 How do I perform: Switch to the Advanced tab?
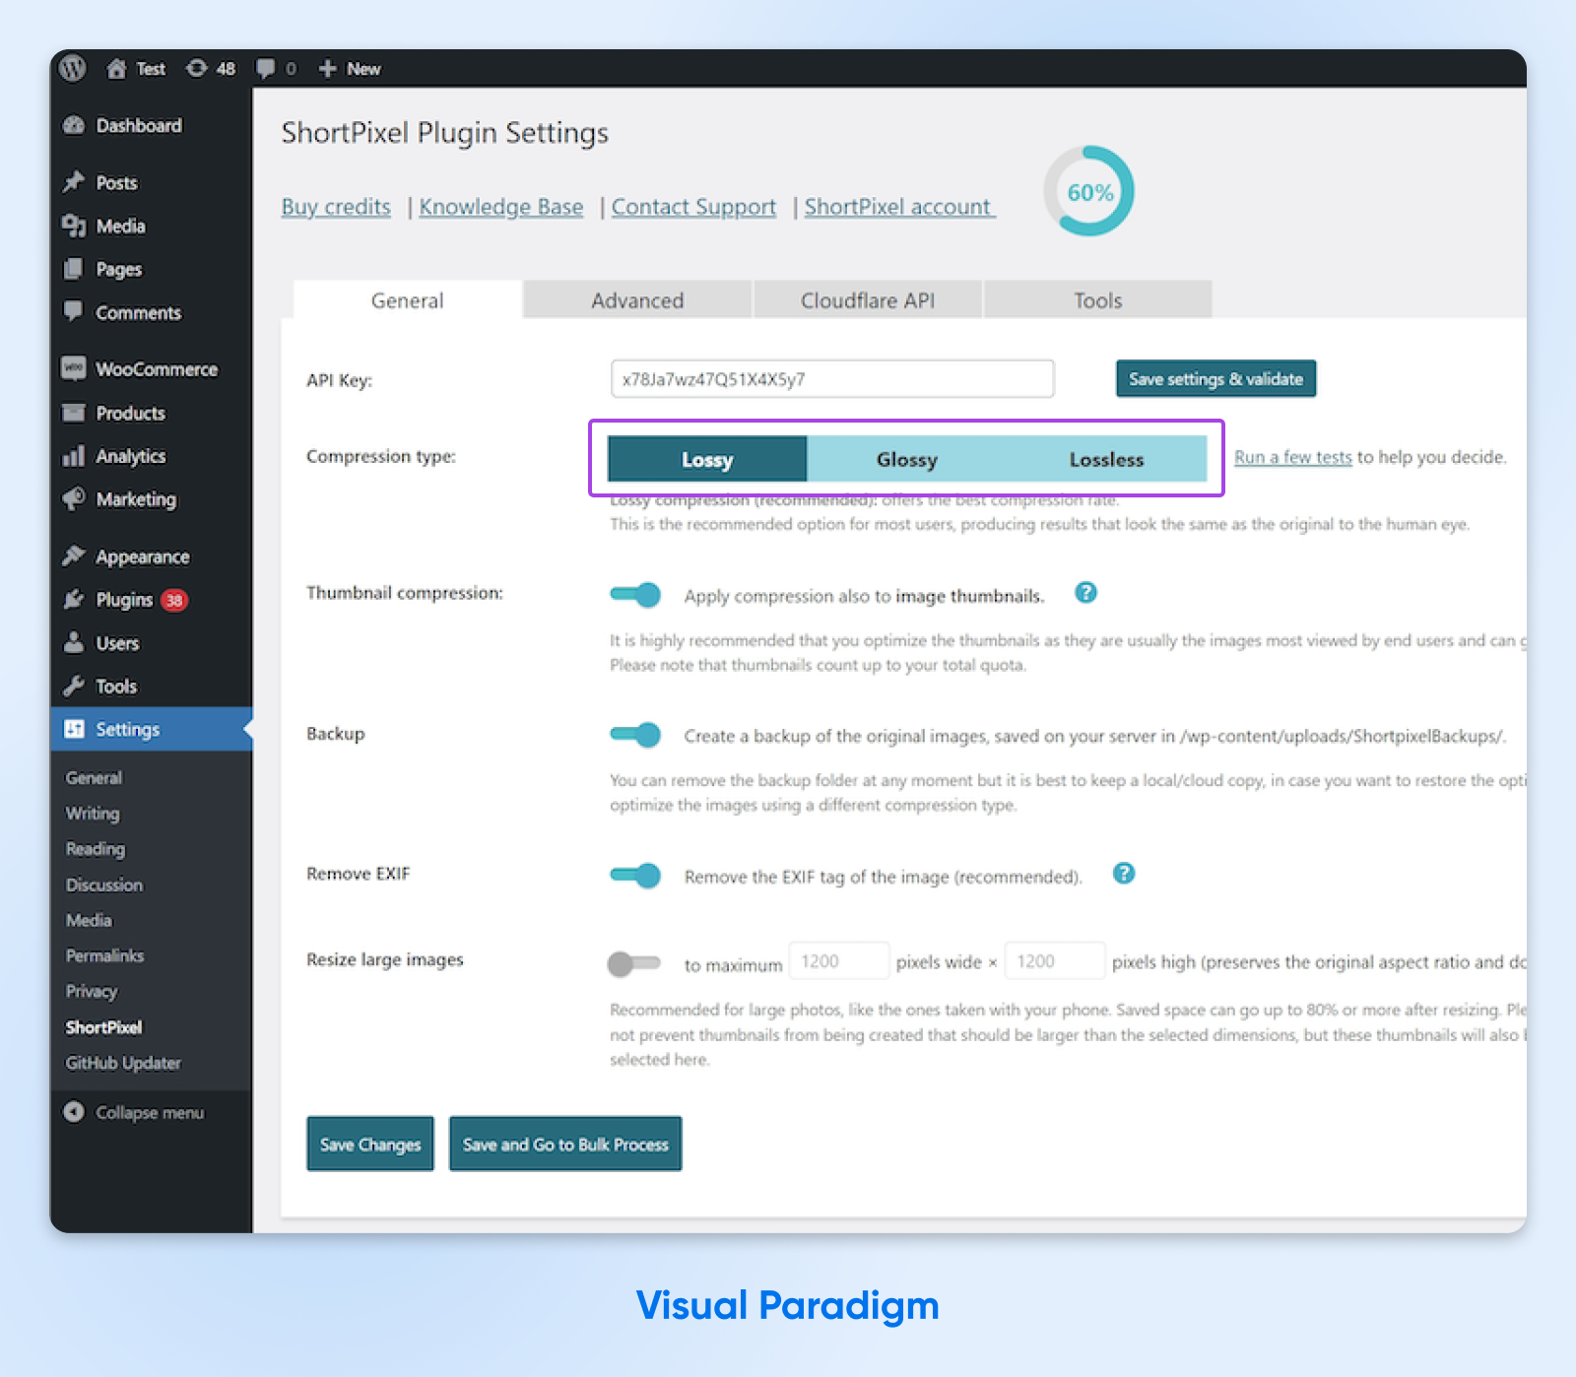point(637,300)
